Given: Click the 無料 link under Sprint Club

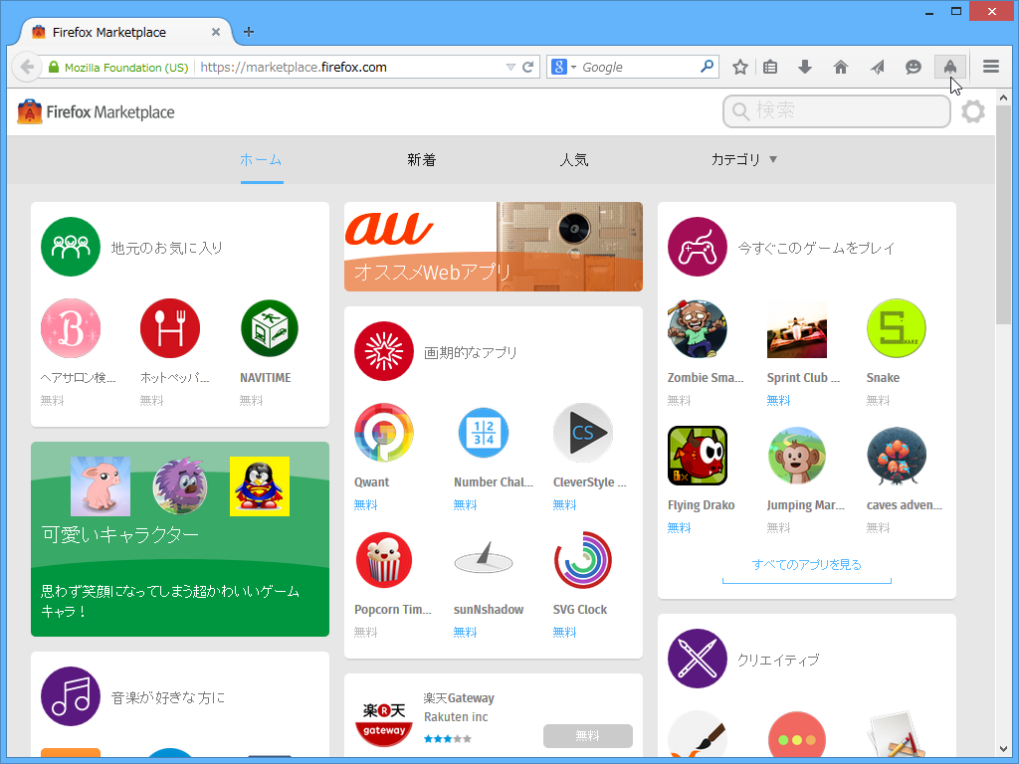Looking at the screenshot, I should tap(778, 400).
